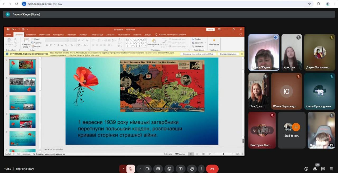Image resolution: width=338 pixels, height=173 pixels.
Task: Click the Нотатки button in status bar
Action: point(168,154)
